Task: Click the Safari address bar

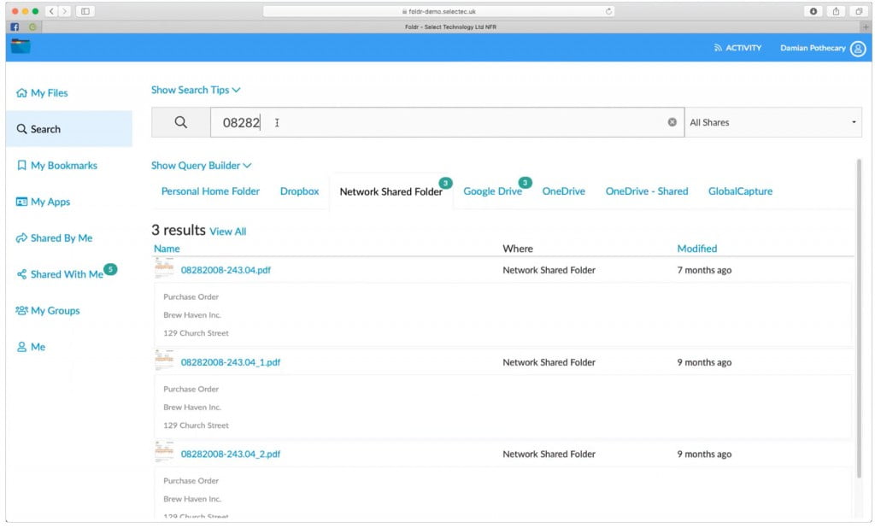Action: [x=438, y=11]
